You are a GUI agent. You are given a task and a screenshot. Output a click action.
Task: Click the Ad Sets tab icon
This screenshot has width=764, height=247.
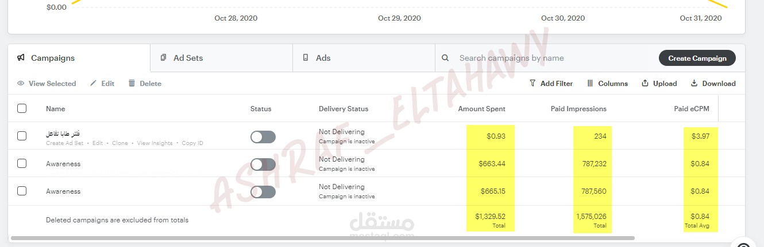coord(164,58)
